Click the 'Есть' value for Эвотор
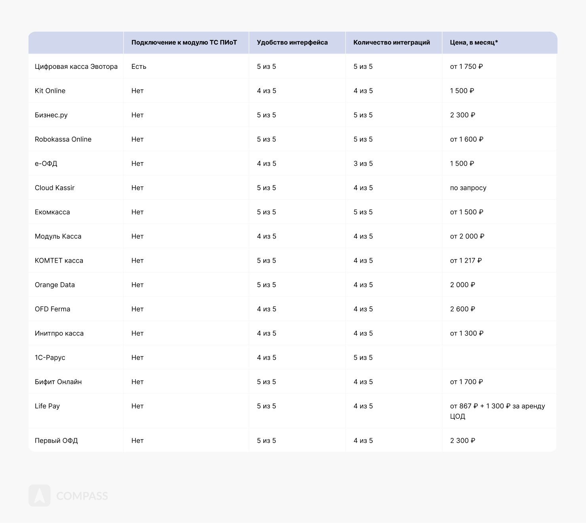586x523 pixels. [x=139, y=66]
